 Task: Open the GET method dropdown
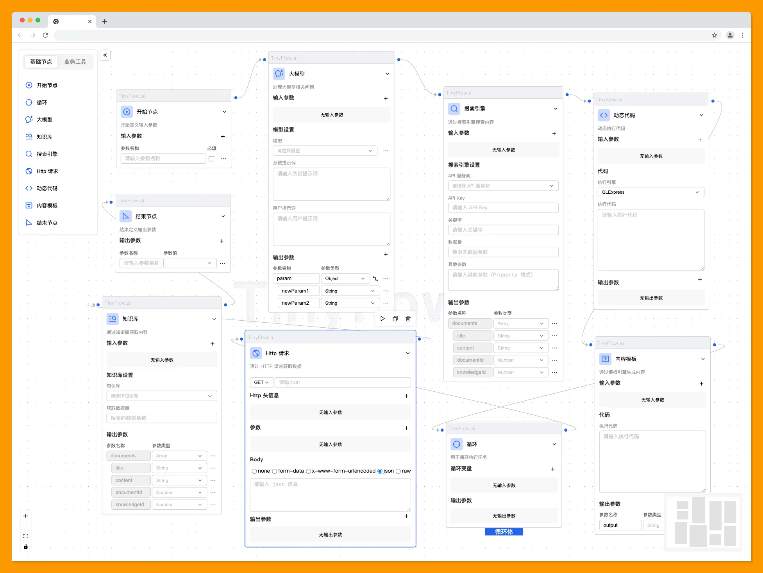pos(261,382)
